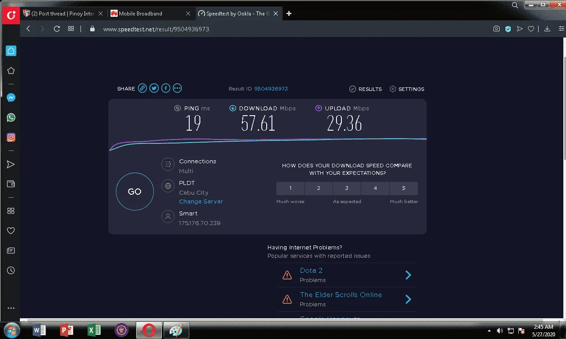Screen dimensions: 566x339
Task: Open the tiles grid icon beside reload
Action: tap(71, 29)
